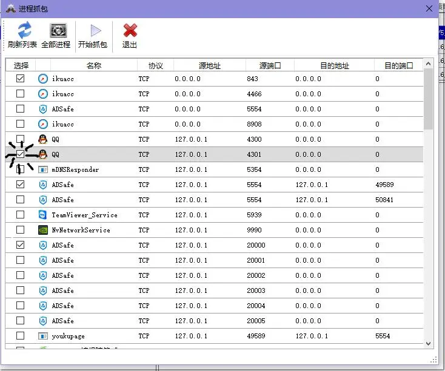Click the 刷新列表 refresh icon

coord(24,31)
